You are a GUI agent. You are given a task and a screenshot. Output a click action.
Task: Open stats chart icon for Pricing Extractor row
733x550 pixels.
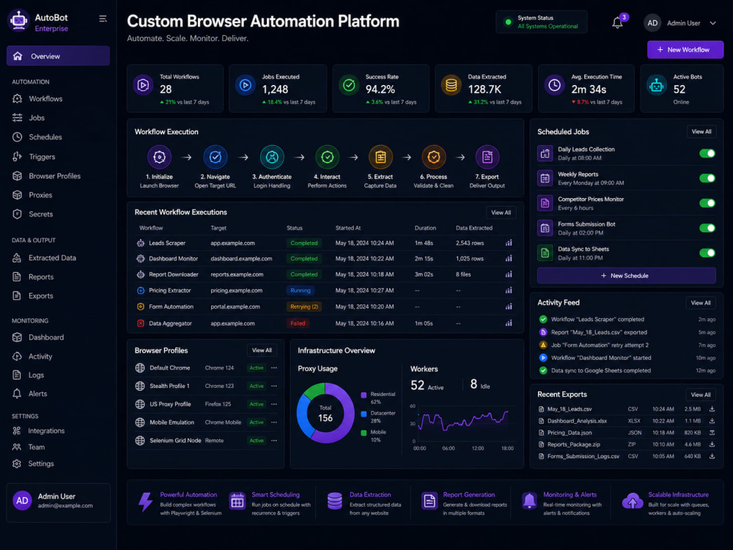click(x=509, y=290)
